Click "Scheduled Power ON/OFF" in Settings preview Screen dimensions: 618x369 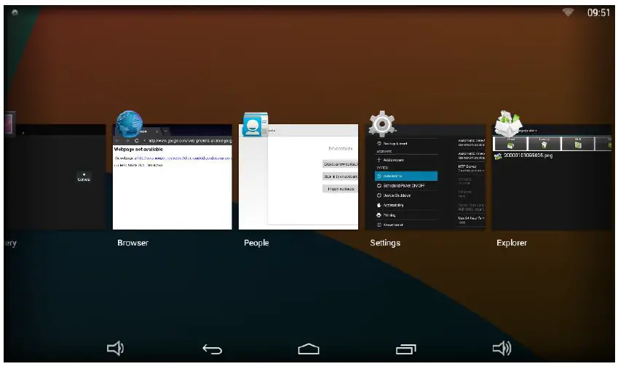(404, 186)
